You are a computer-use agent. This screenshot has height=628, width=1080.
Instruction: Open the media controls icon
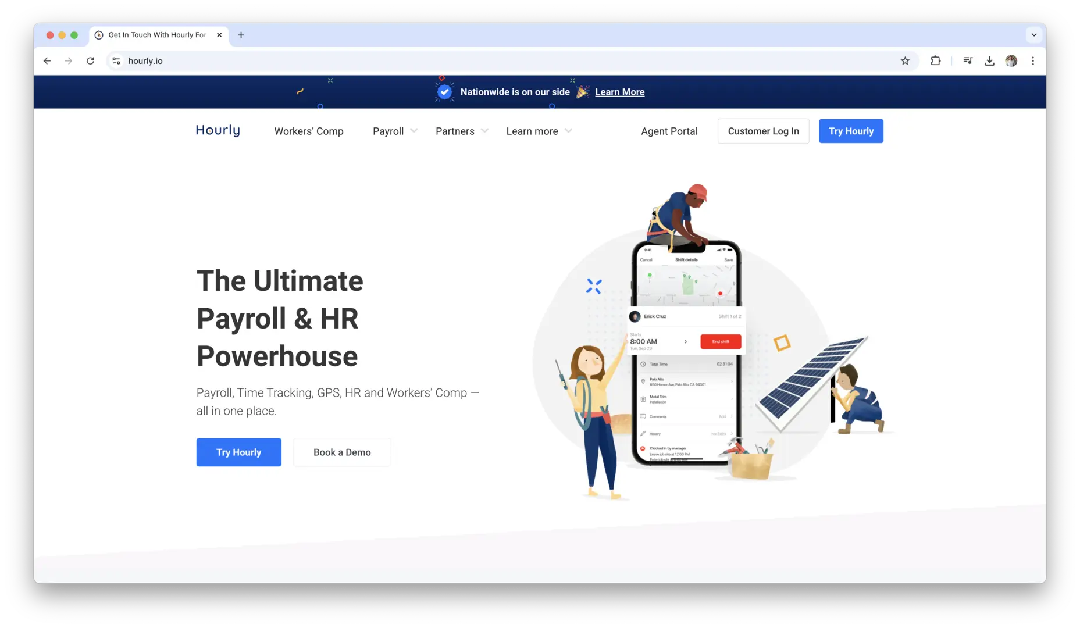click(x=968, y=60)
